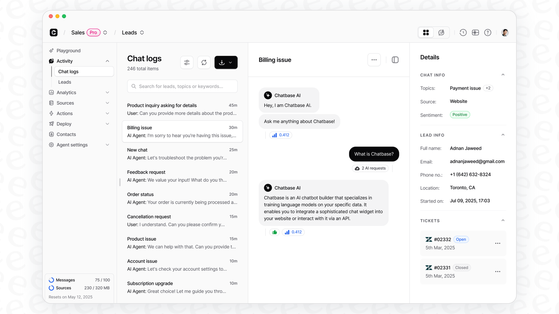Give thumbs up on Chatbase AI's answer

point(274,232)
